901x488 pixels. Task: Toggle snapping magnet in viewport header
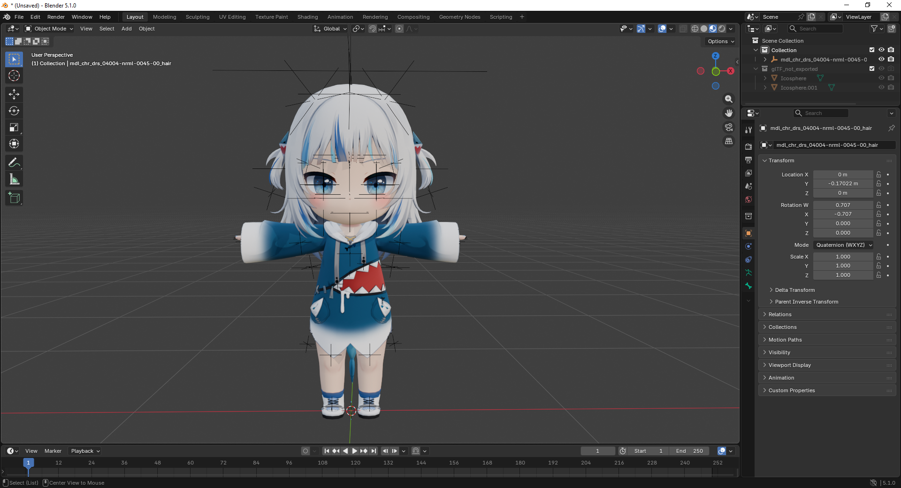[372, 29]
